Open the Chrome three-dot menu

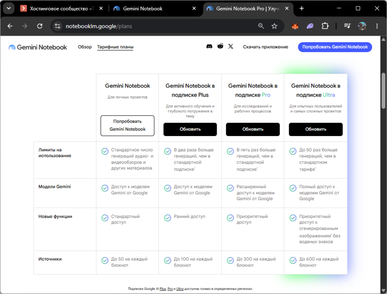(377, 26)
